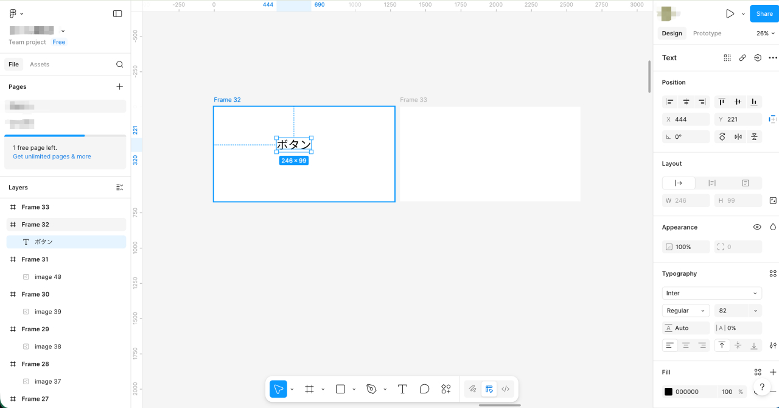The image size is (779, 408).
Task: Select the Text tool in bottom toolbar
Action: coord(402,389)
